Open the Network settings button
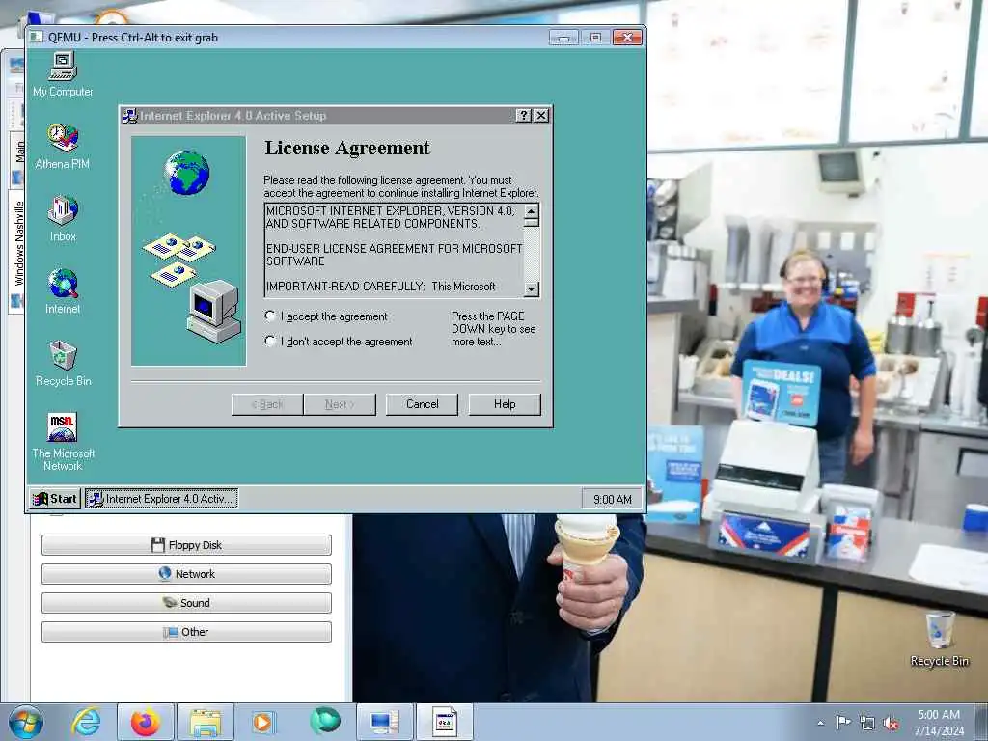Screen dimensions: 988x741 click(186, 574)
